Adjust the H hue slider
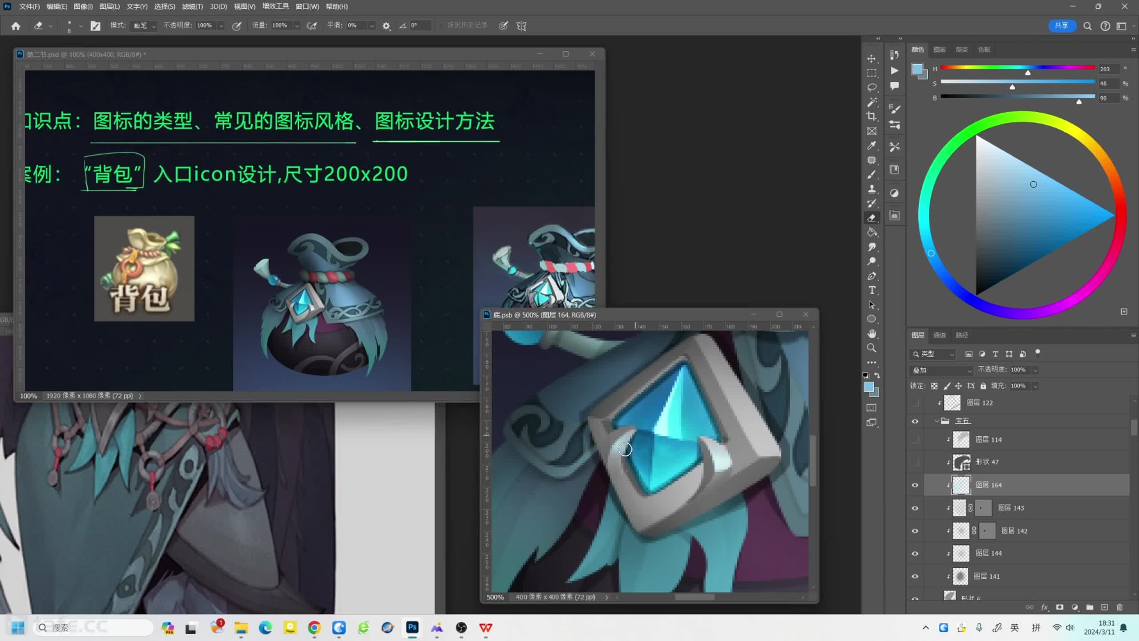Viewport: 1139px width, 641px height. pyautogui.click(x=1018, y=68)
